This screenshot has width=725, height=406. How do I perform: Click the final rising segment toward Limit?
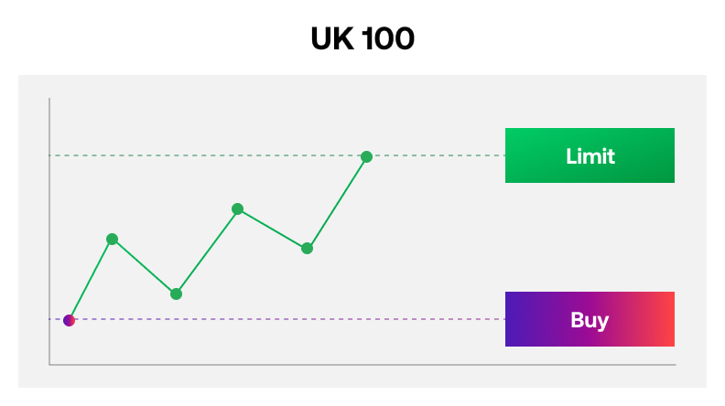(337, 202)
